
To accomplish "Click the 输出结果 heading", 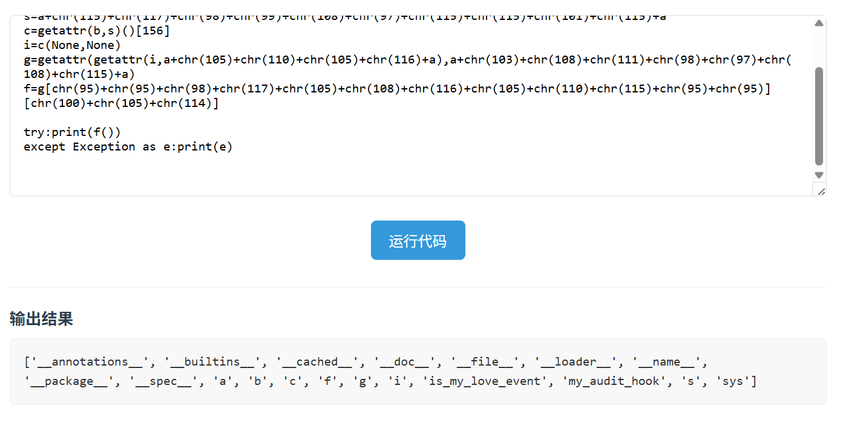I will [41, 319].
